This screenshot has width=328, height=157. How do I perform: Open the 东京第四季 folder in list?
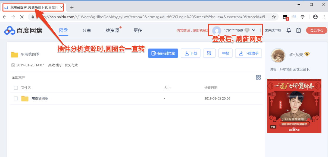[40, 99]
